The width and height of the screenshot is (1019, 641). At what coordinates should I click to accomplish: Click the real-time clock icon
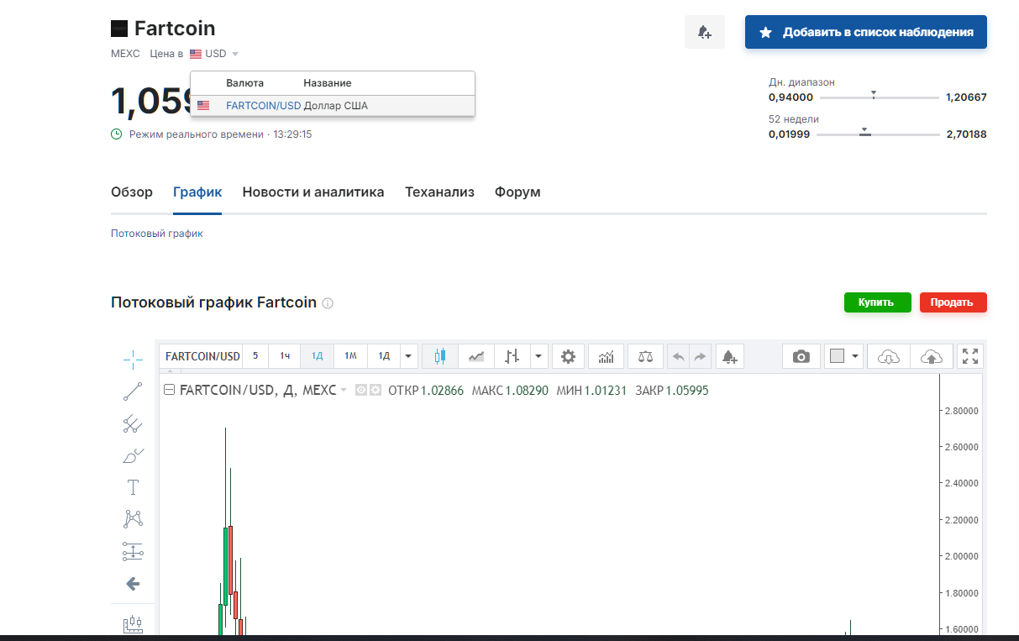tap(117, 134)
